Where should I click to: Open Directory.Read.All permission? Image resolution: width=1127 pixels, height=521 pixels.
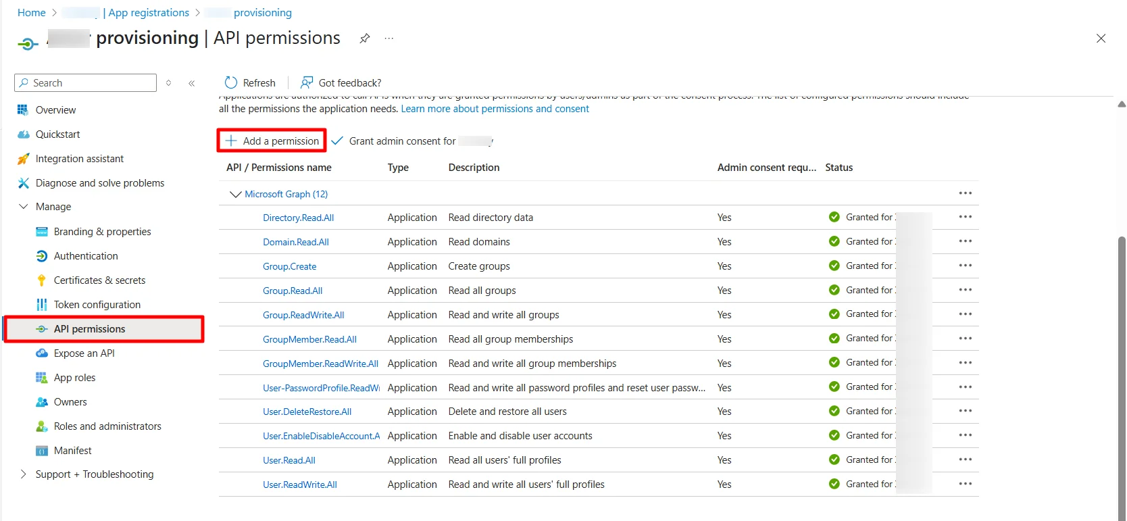pos(298,218)
